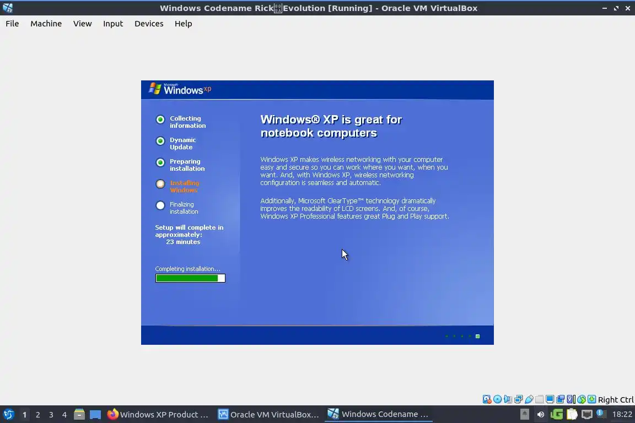Click the CPU virtualization status icon
Screen dimensions: 635x423
[571, 399]
